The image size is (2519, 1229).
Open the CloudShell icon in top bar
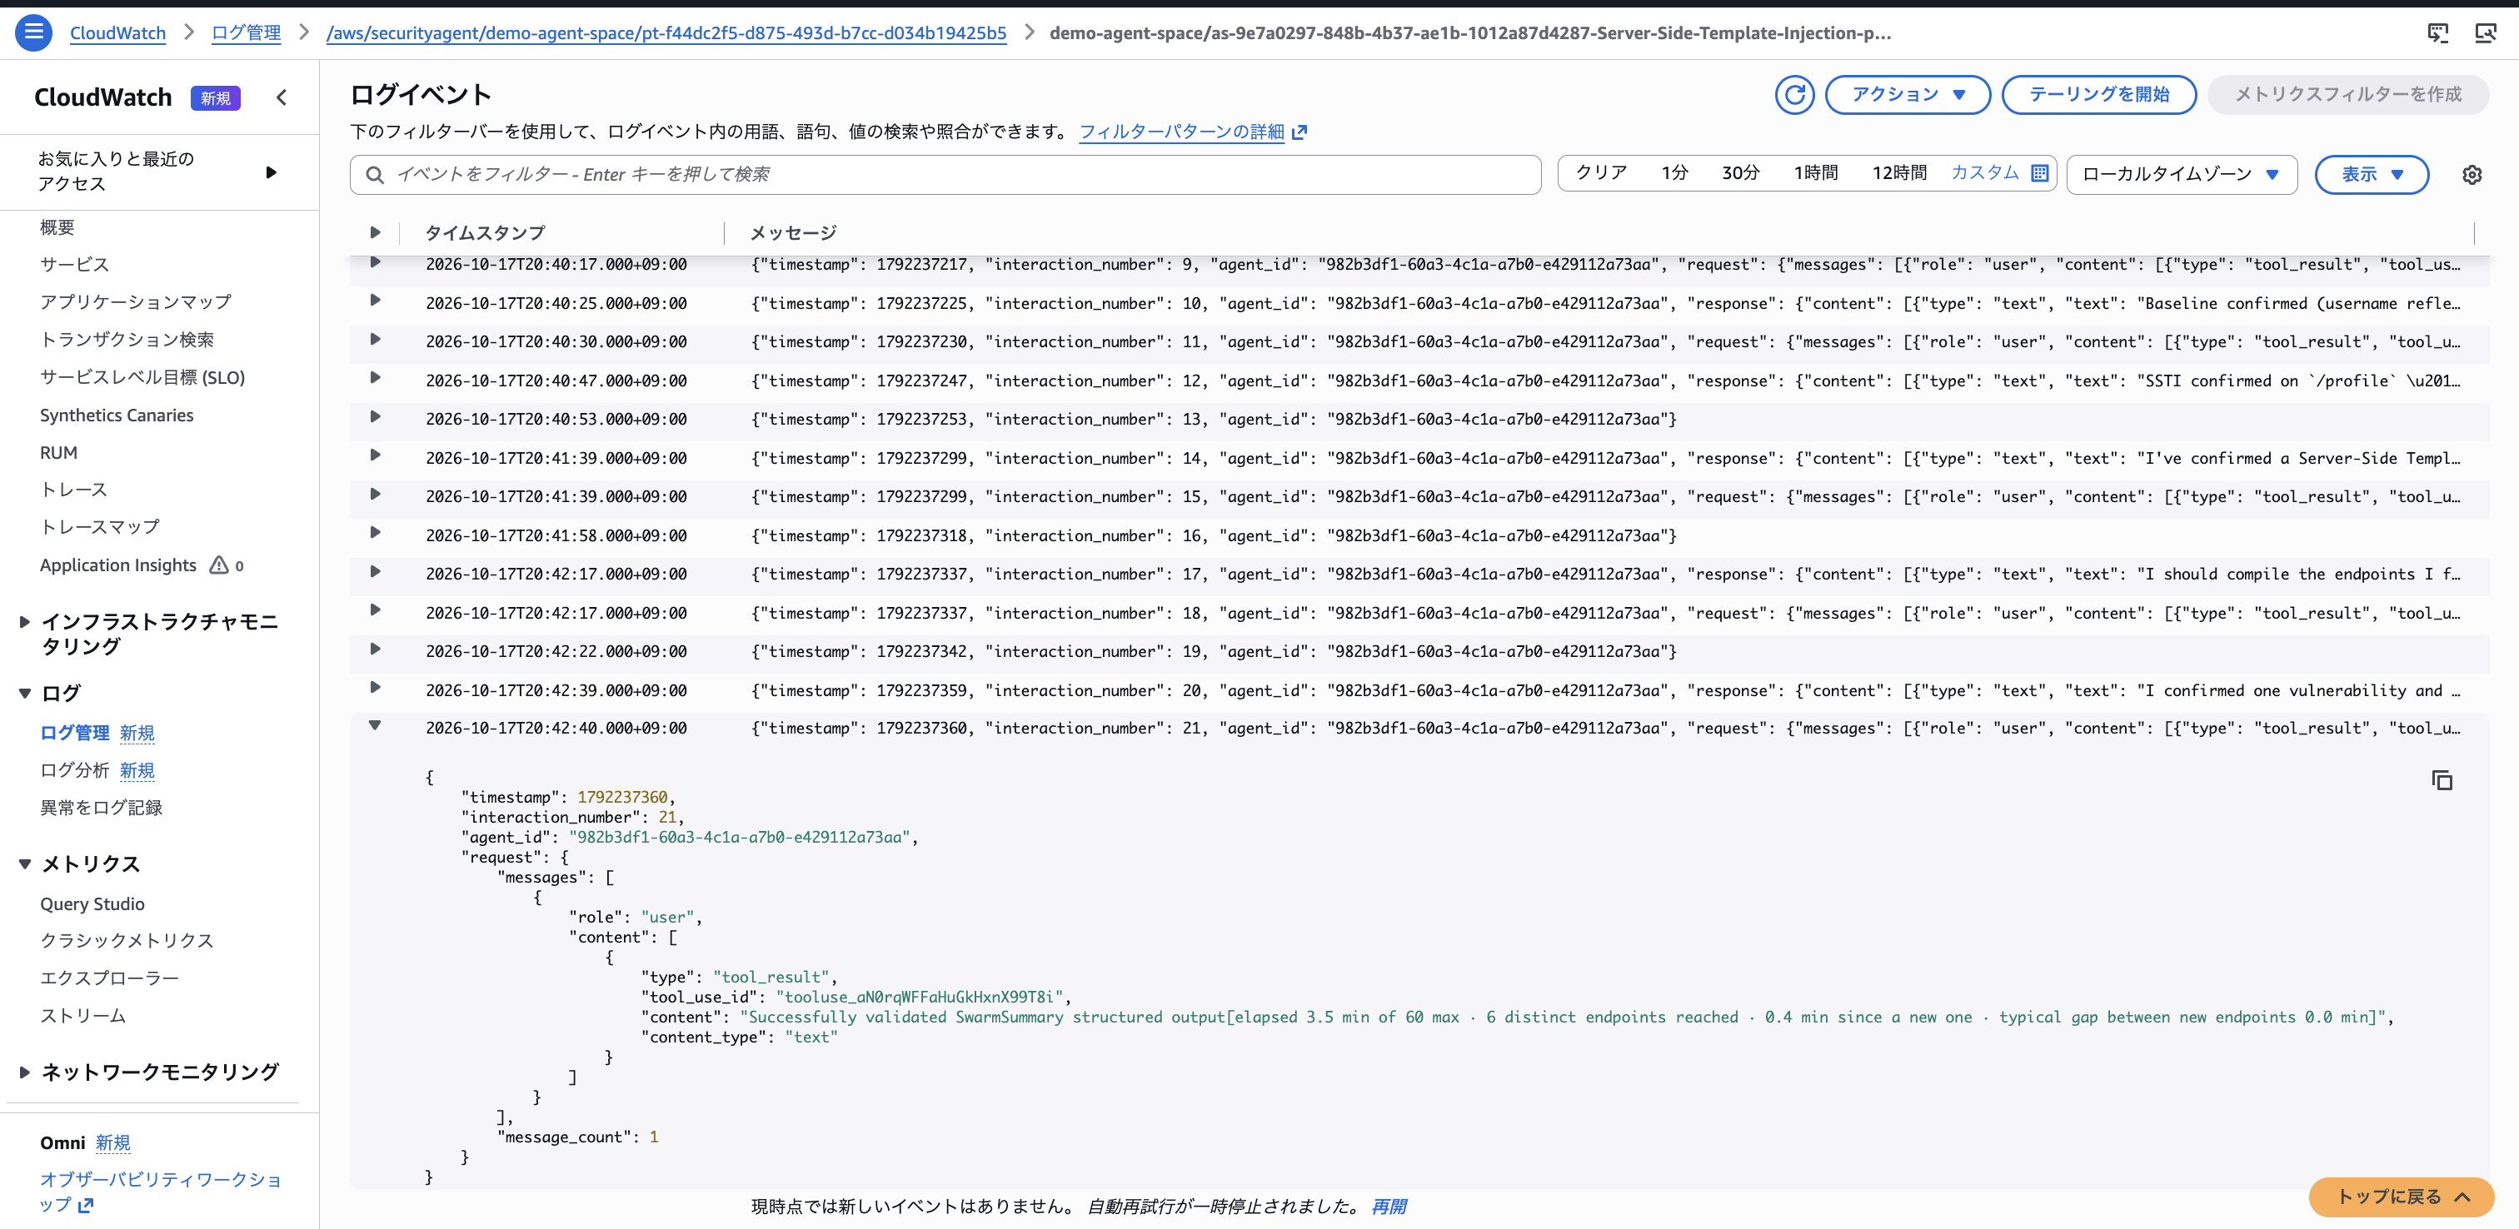pos(2438,33)
